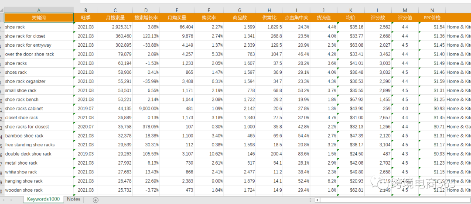Click column G header letter

(239, 10)
